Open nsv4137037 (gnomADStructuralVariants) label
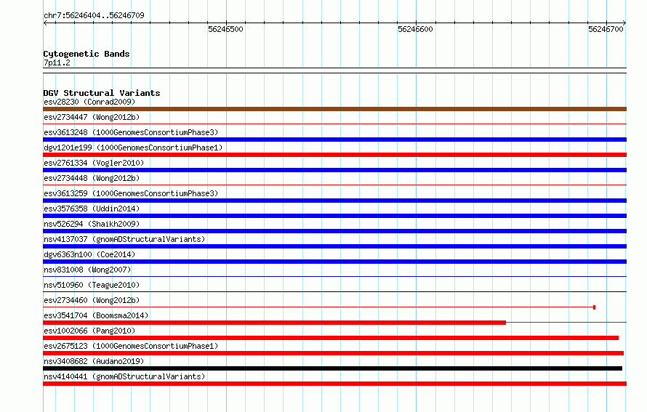The image size is (647, 412). (x=124, y=239)
